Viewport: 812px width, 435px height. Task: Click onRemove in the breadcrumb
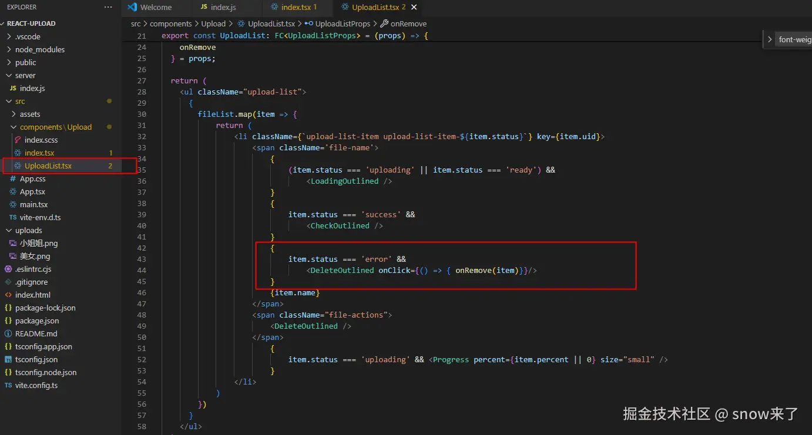click(408, 23)
